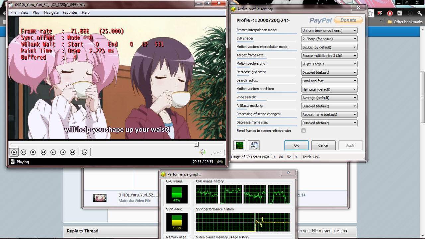
Task: Close the Active profile settings dialog
Action: pos(358,7)
